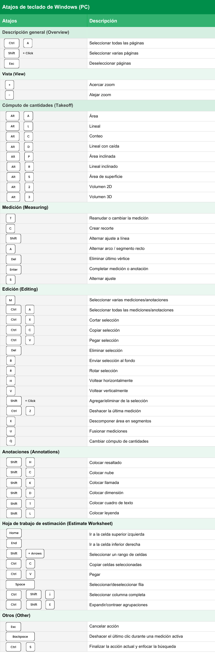Click the plus key for Acercar zoom
Image resolution: width=215 pixels, height=661 pixels.
tap(10, 85)
